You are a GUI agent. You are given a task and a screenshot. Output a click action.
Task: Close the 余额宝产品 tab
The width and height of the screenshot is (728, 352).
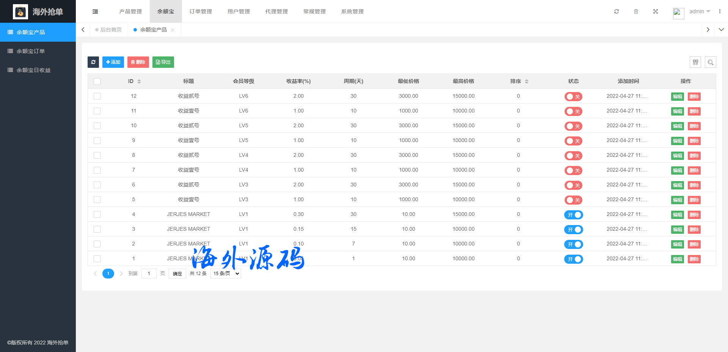[173, 30]
